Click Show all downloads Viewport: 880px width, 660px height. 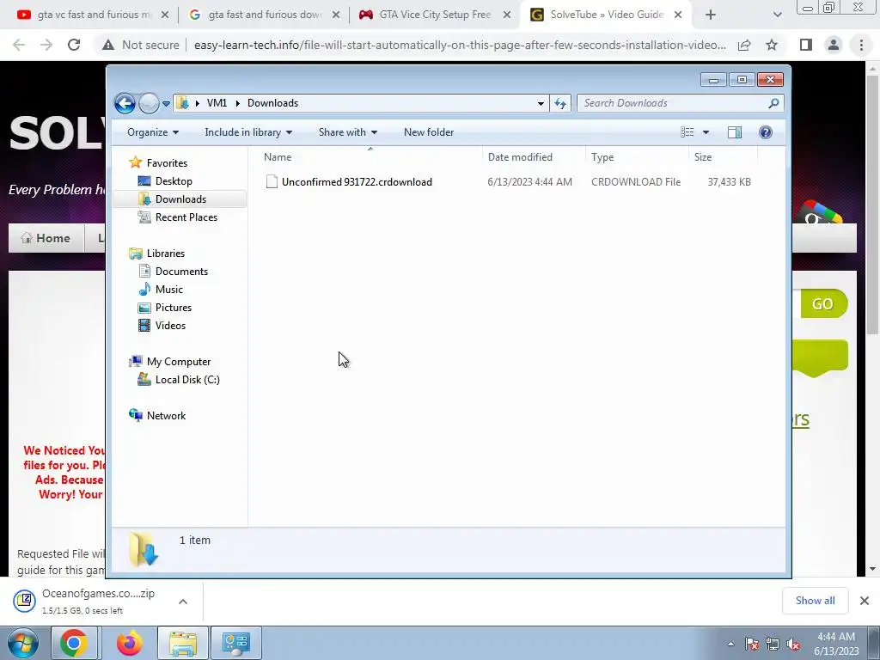coord(815,601)
